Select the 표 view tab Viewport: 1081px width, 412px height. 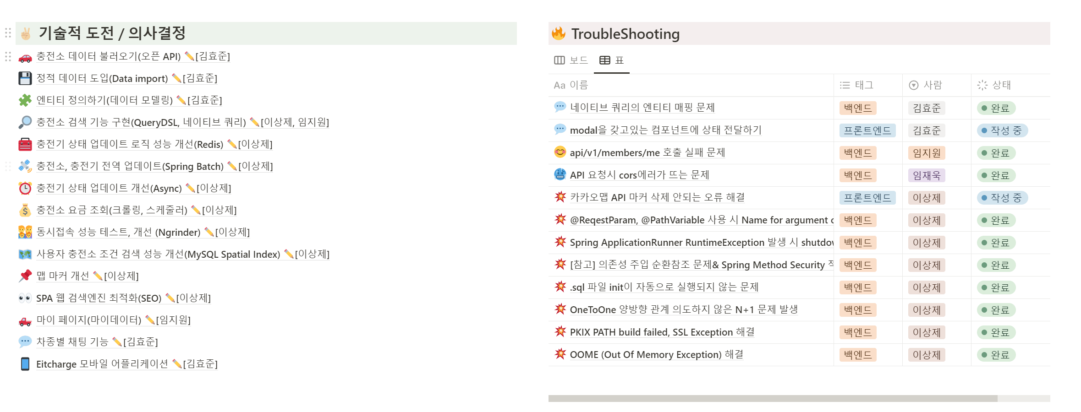pos(612,60)
